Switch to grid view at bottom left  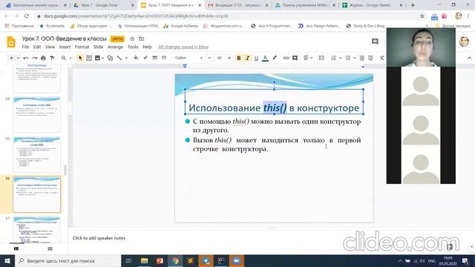tap(50, 249)
